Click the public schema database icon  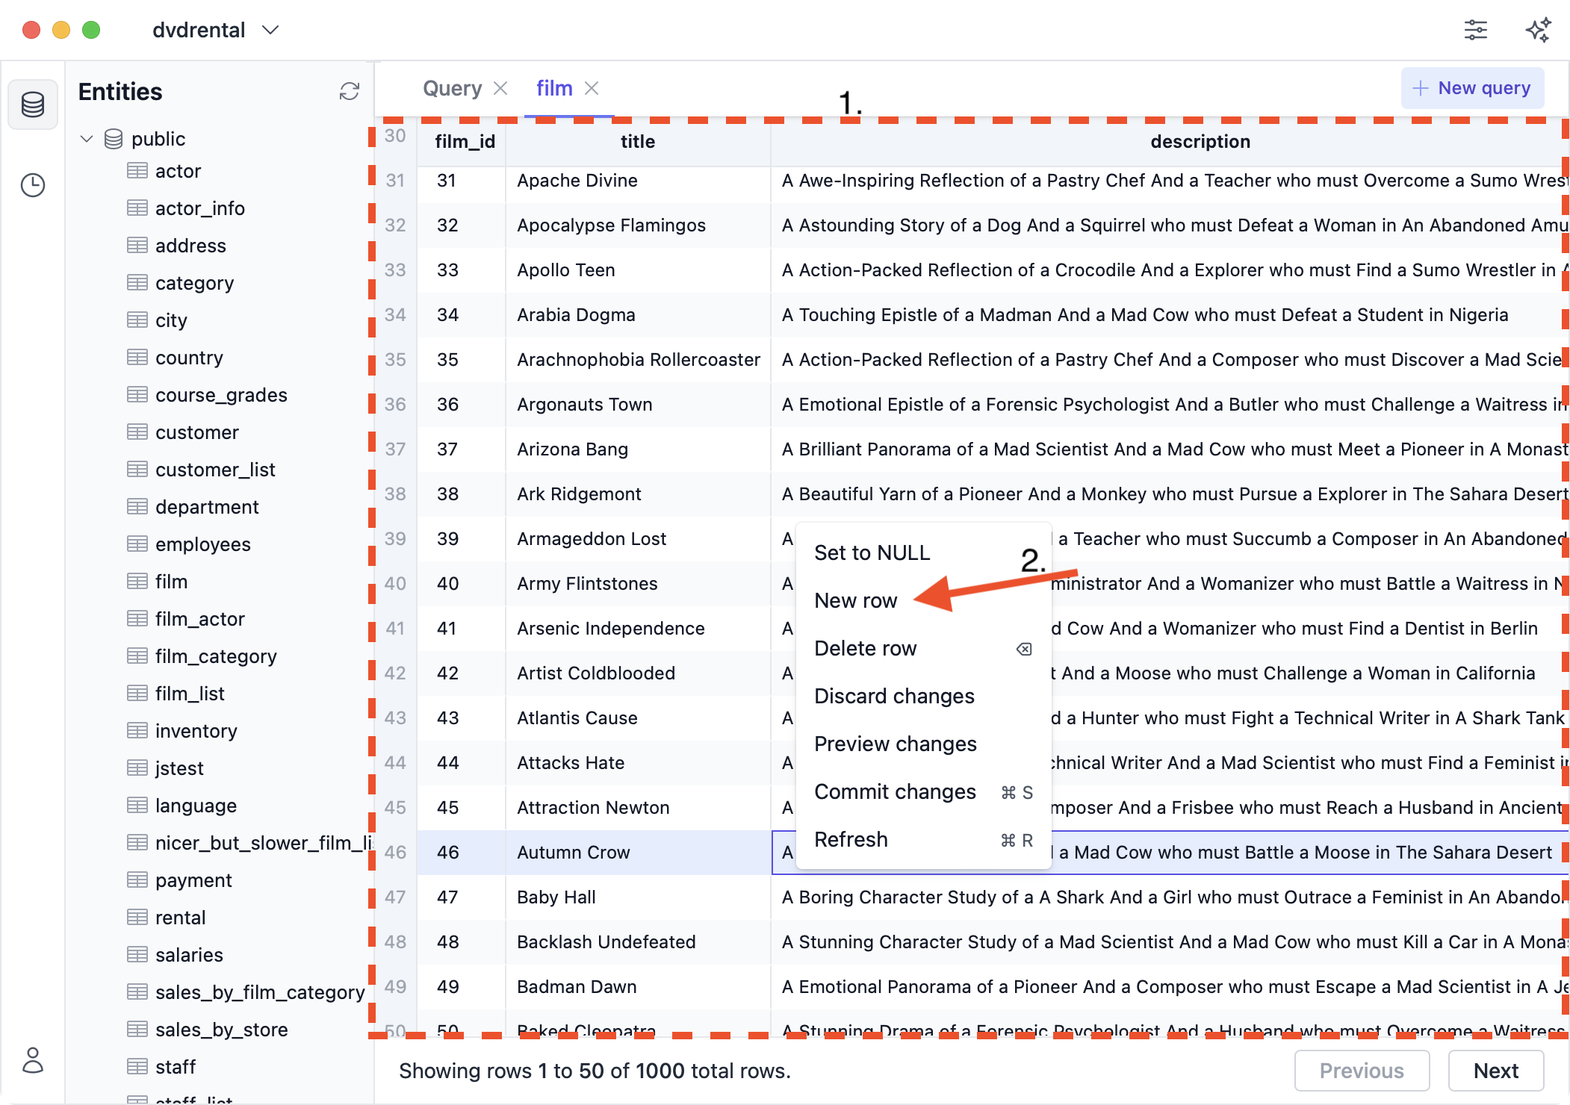[114, 139]
